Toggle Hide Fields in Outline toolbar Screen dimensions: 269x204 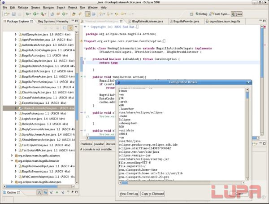tap(45, 192)
